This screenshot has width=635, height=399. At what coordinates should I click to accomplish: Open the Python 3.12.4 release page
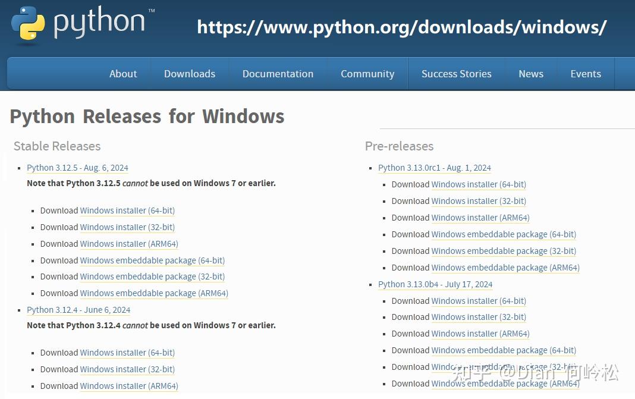coord(78,310)
